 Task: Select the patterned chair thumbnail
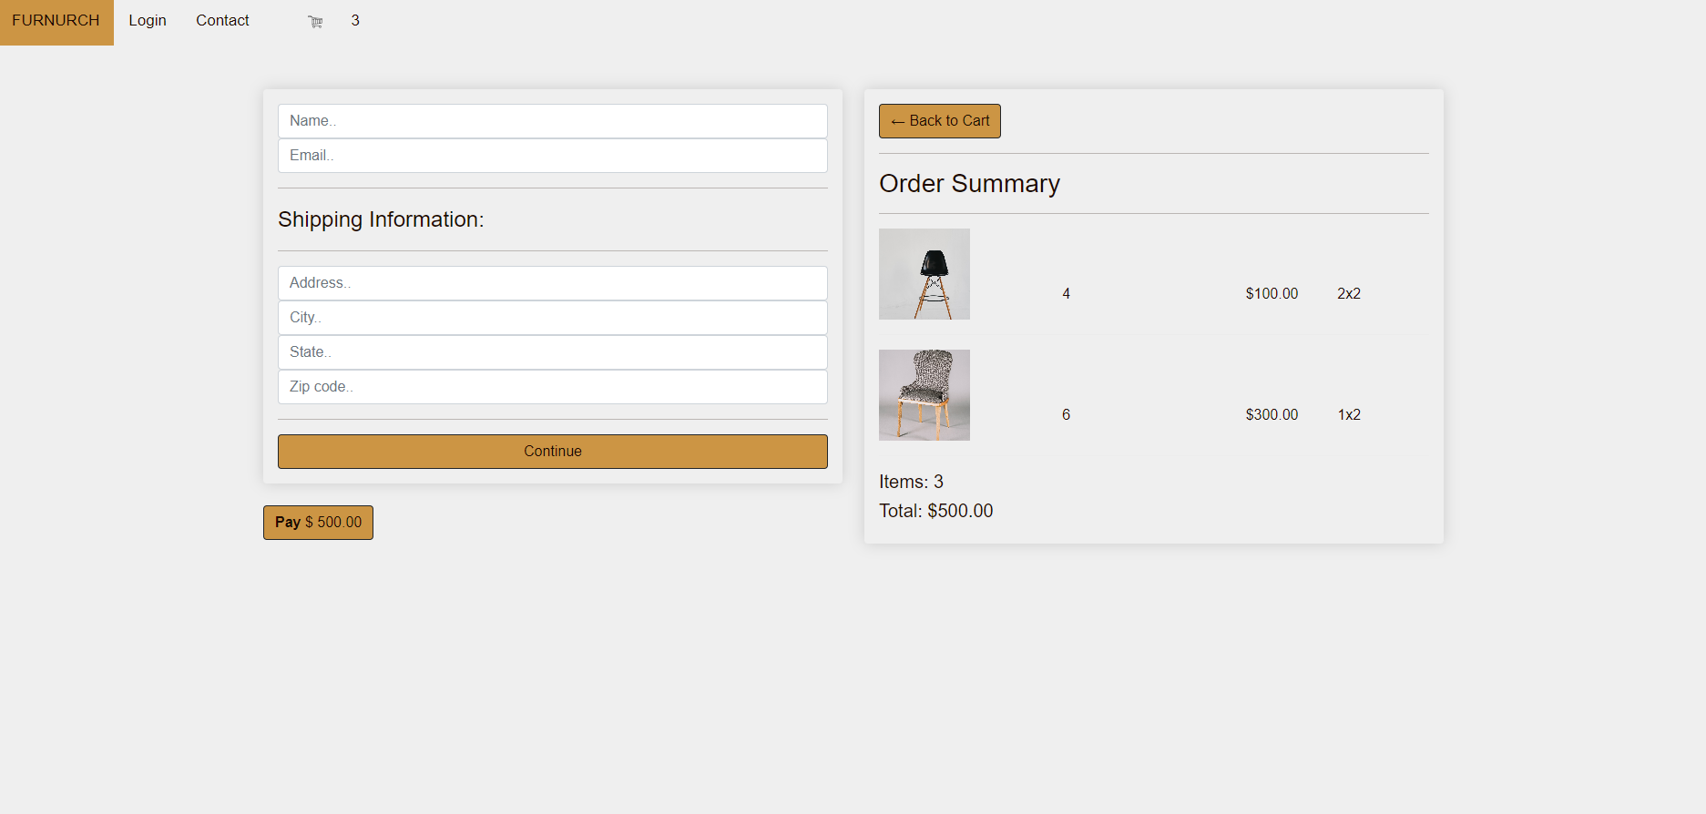coord(925,395)
